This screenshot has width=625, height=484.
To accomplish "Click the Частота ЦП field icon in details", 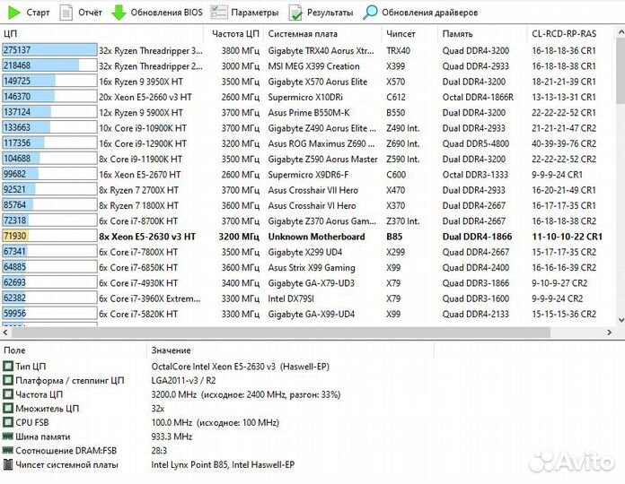I will (7, 394).
